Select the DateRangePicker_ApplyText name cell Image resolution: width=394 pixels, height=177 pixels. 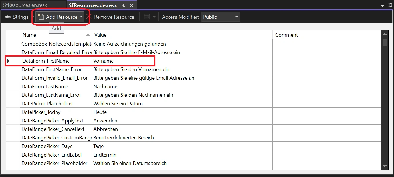[56, 121]
